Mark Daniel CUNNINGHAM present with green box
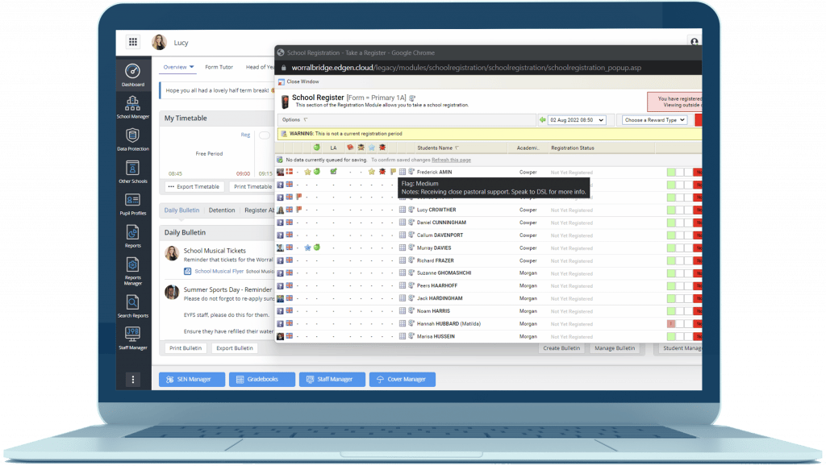Image resolution: width=826 pixels, height=466 pixels. pos(671,223)
